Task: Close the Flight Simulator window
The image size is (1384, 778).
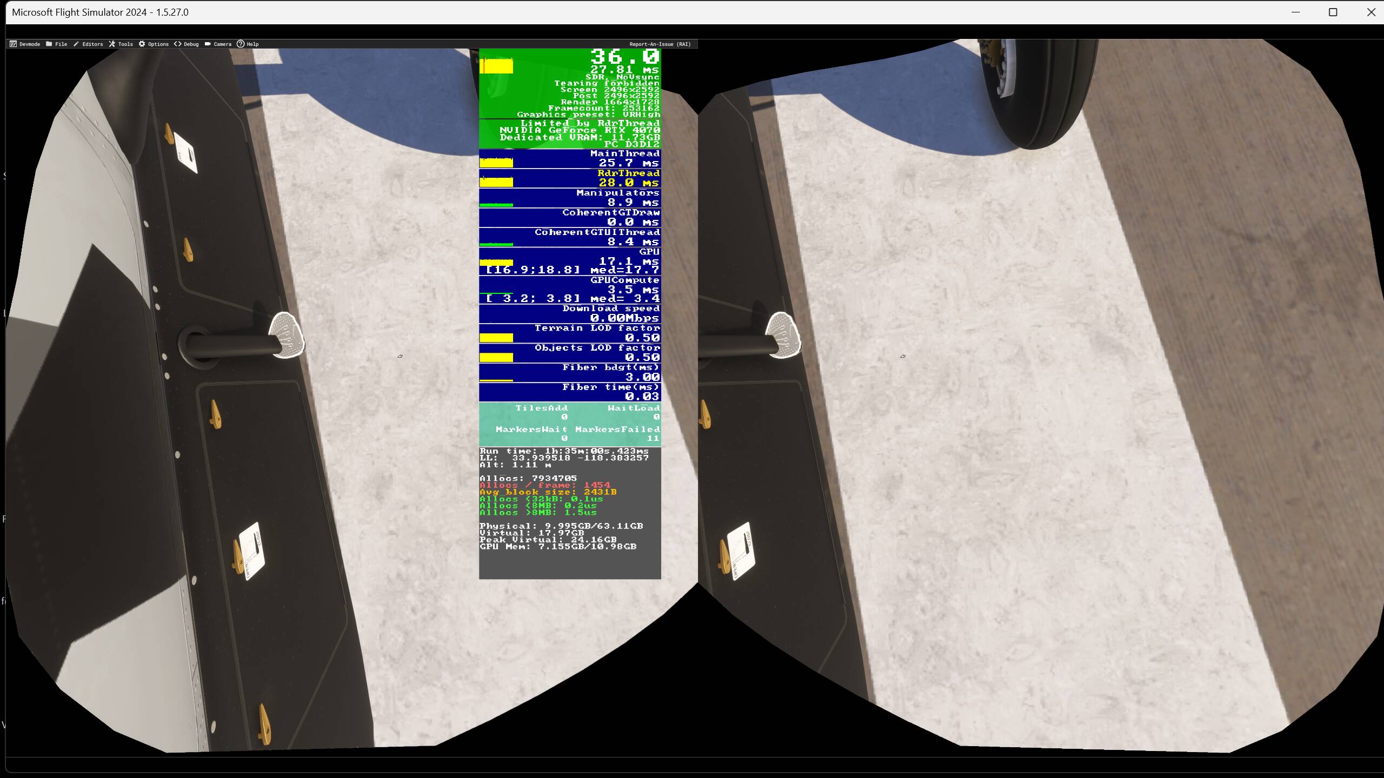Action: click(x=1370, y=12)
